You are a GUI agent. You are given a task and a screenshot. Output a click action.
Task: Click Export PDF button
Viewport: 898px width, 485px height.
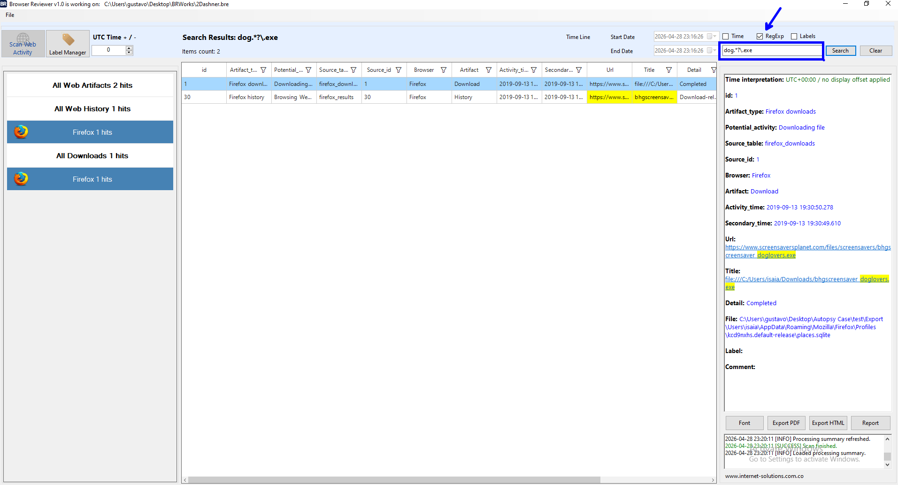click(x=786, y=423)
